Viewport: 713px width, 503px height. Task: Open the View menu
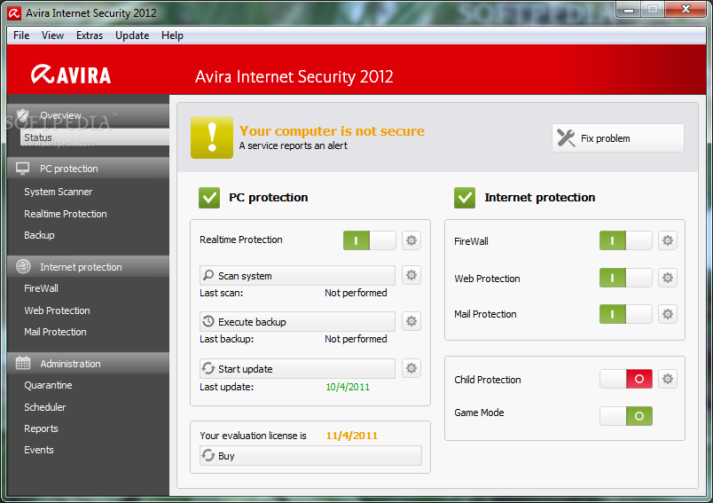pyautogui.click(x=52, y=35)
